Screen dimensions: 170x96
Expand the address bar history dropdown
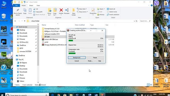click(134, 21)
